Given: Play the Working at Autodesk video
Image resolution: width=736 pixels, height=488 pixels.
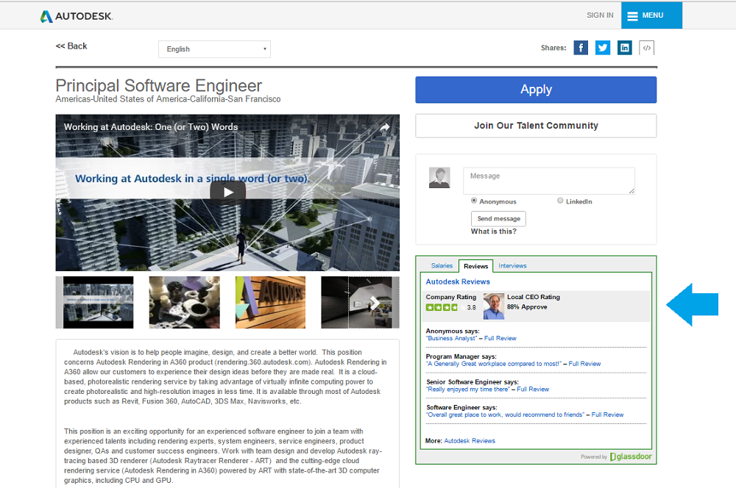Looking at the screenshot, I should pyautogui.click(x=227, y=192).
